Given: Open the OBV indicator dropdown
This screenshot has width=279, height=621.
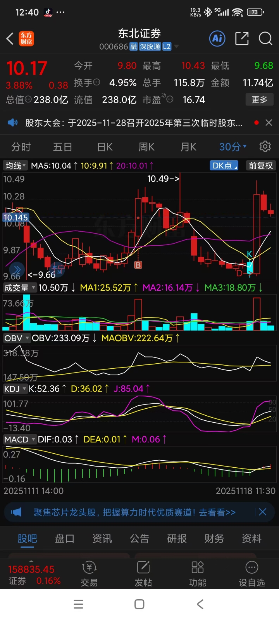Looking at the screenshot, I should (17, 338).
